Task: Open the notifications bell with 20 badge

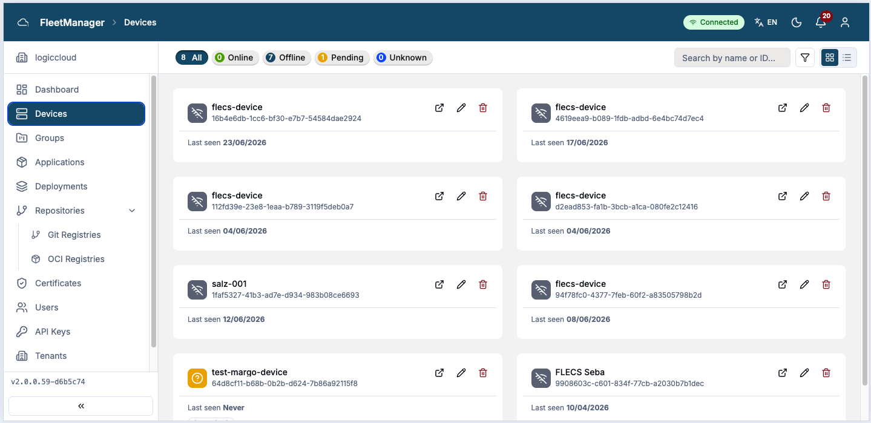Action: click(x=821, y=22)
